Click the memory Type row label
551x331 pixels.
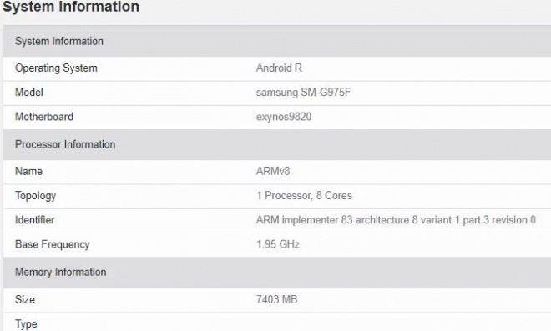[x=26, y=324]
